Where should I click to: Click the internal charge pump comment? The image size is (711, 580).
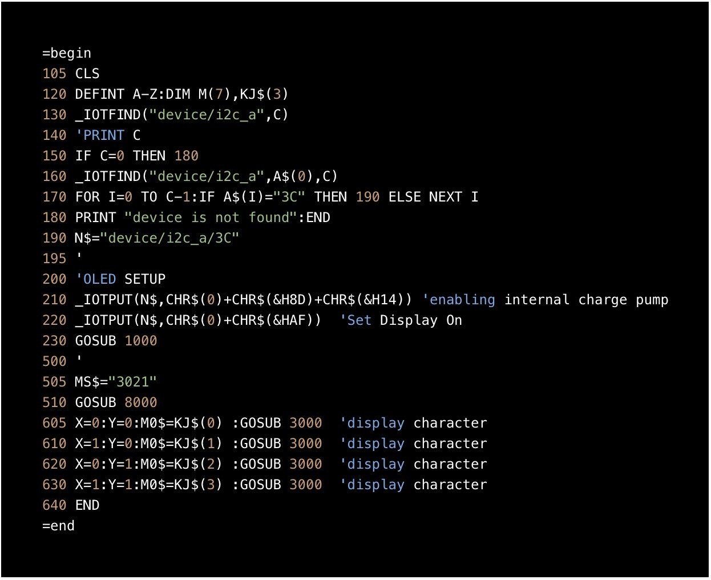pos(545,300)
